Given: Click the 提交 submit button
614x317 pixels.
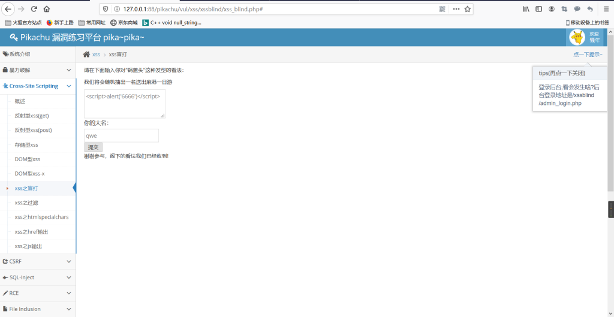Looking at the screenshot, I should pos(93,147).
